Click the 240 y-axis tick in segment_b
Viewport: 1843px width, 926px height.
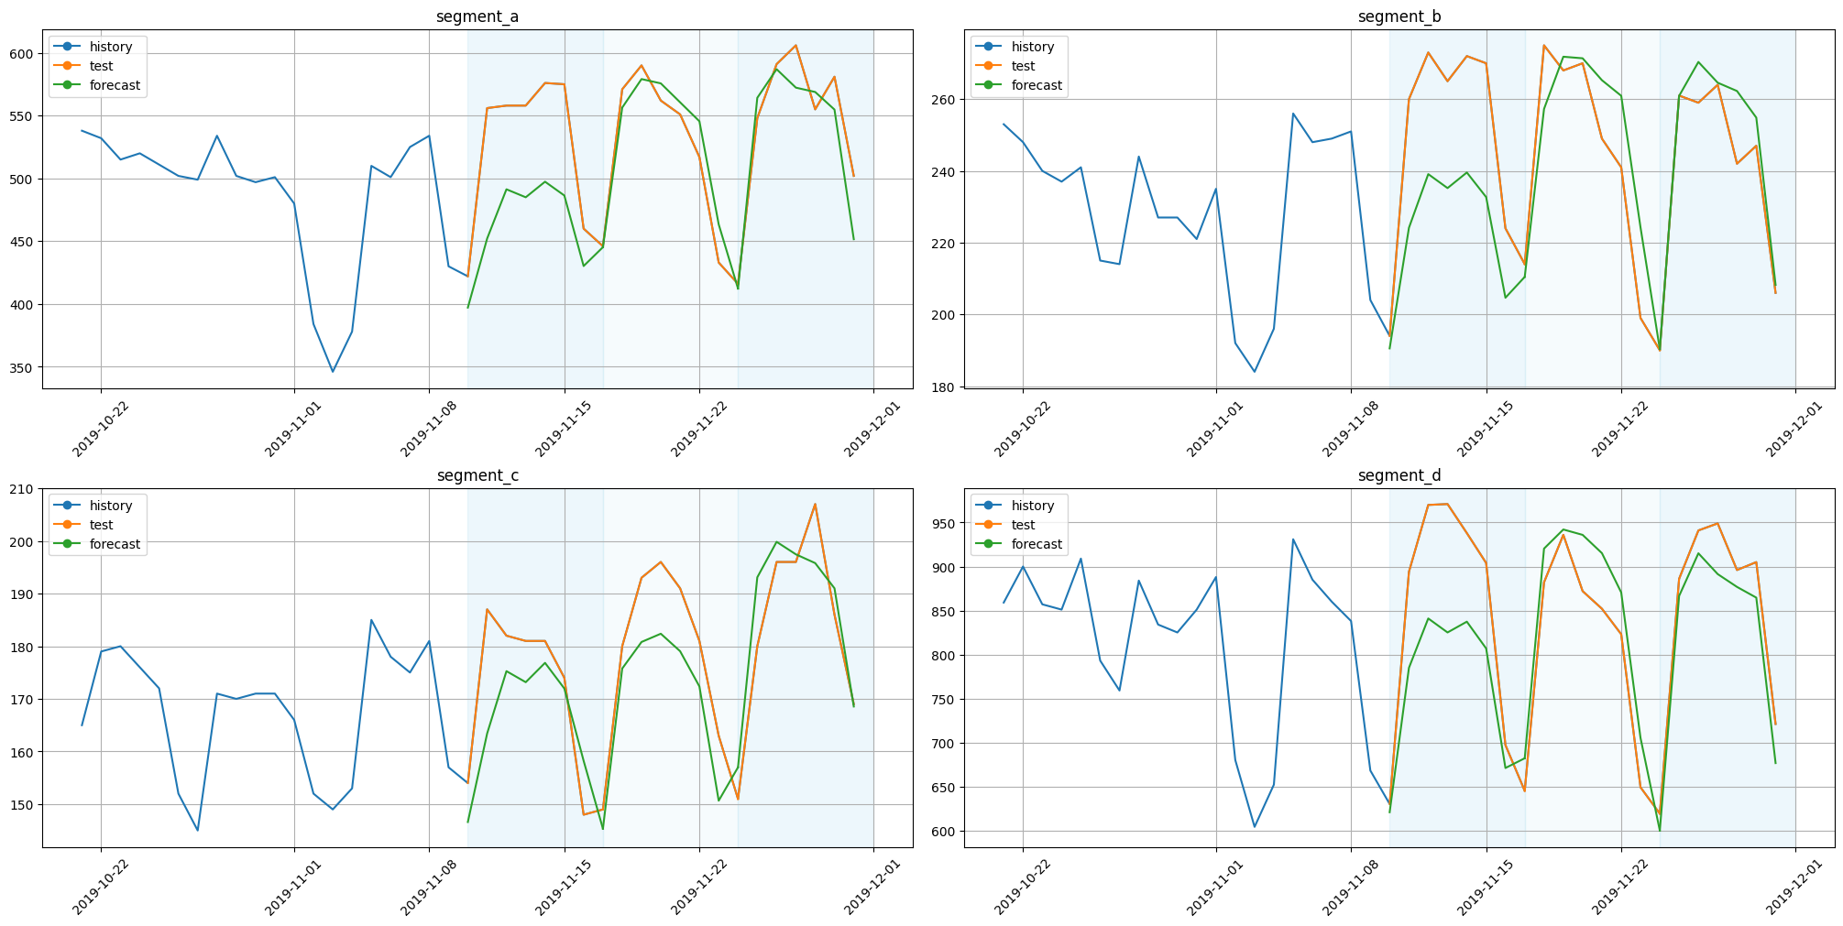tap(945, 171)
